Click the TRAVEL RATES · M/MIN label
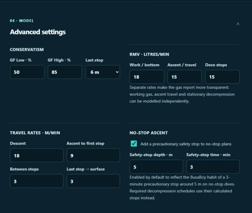Viewport: 252px width, 213px height. coord(35,133)
